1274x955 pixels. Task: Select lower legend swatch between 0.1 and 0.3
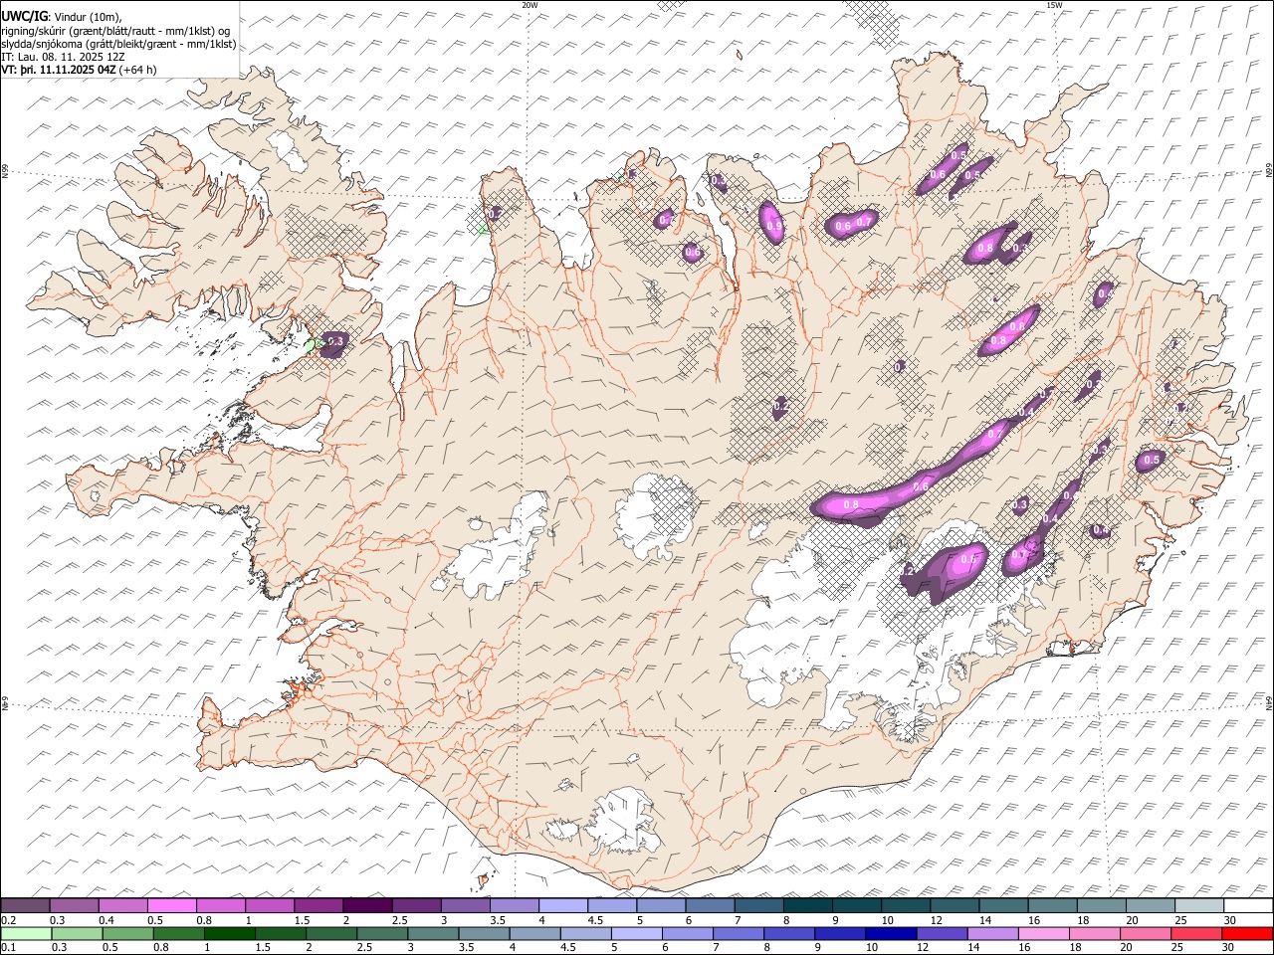25,933
